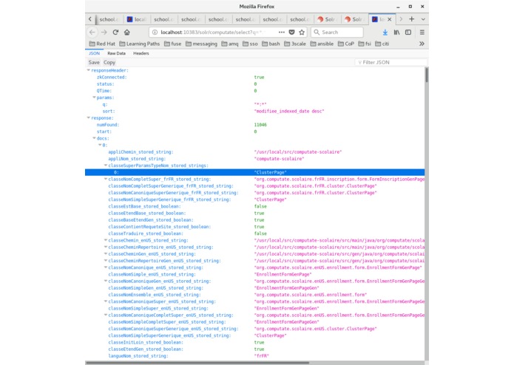The height and width of the screenshot is (365, 514).
Task: Go forward with the forward arrow
Action: click(104, 32)
